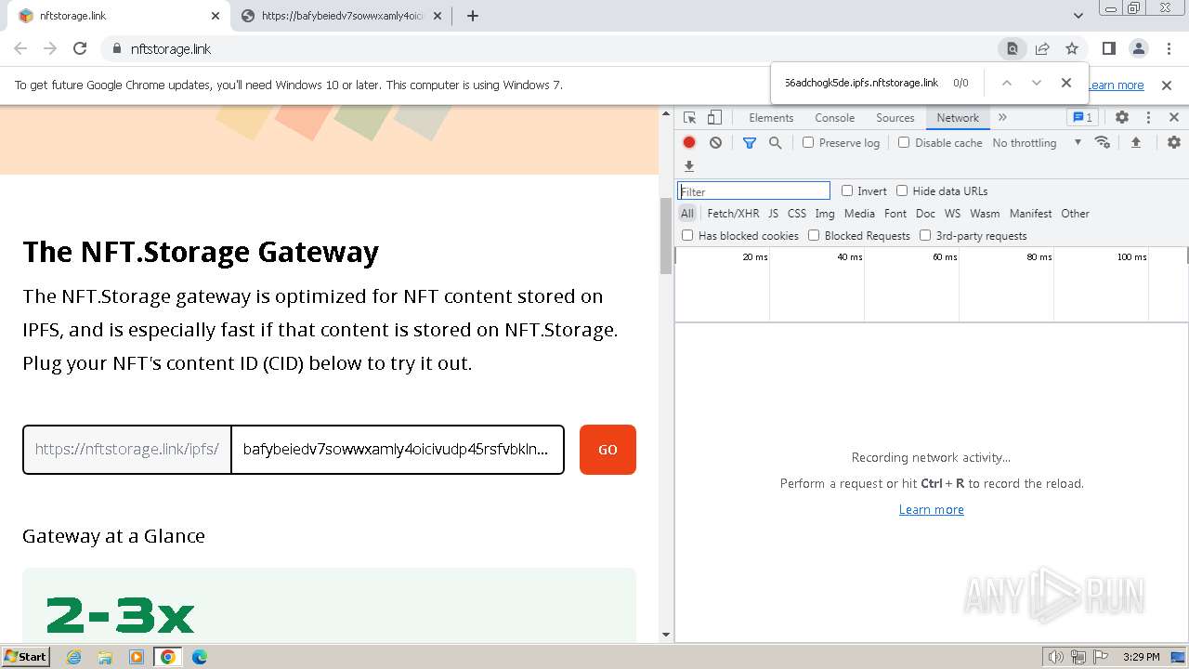Viewport: 1189px width, 669px height.
Task: Open Chrome side panel icon
Action: [x=1108, y=49]
